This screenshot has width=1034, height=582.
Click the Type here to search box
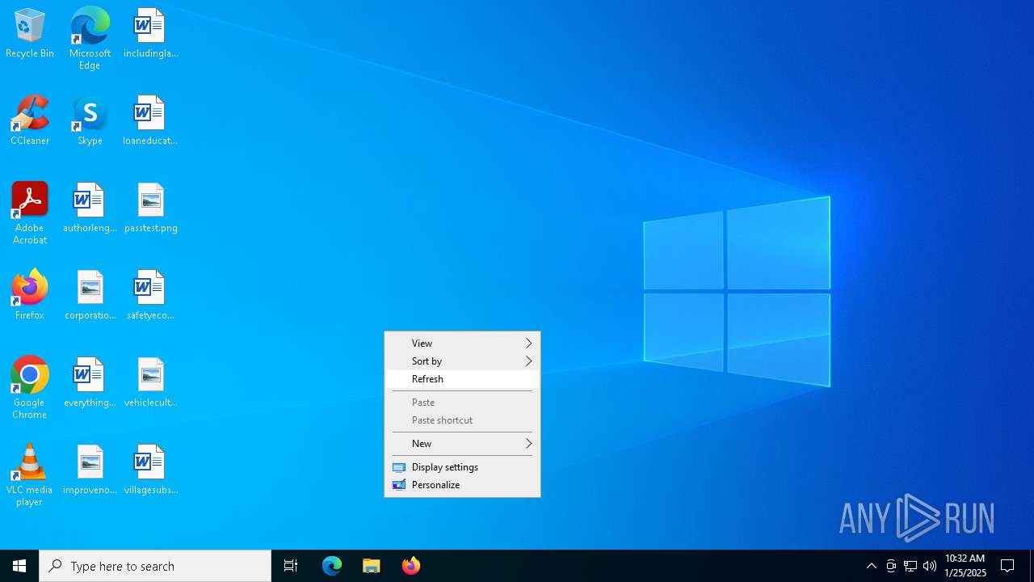155,566
